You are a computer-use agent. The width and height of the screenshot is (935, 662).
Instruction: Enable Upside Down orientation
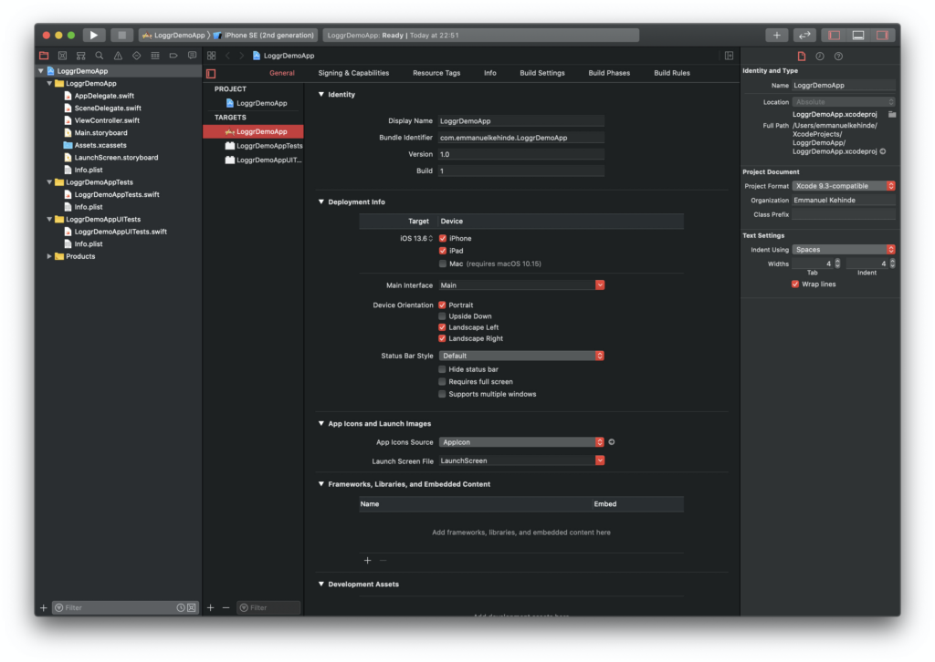442,316
